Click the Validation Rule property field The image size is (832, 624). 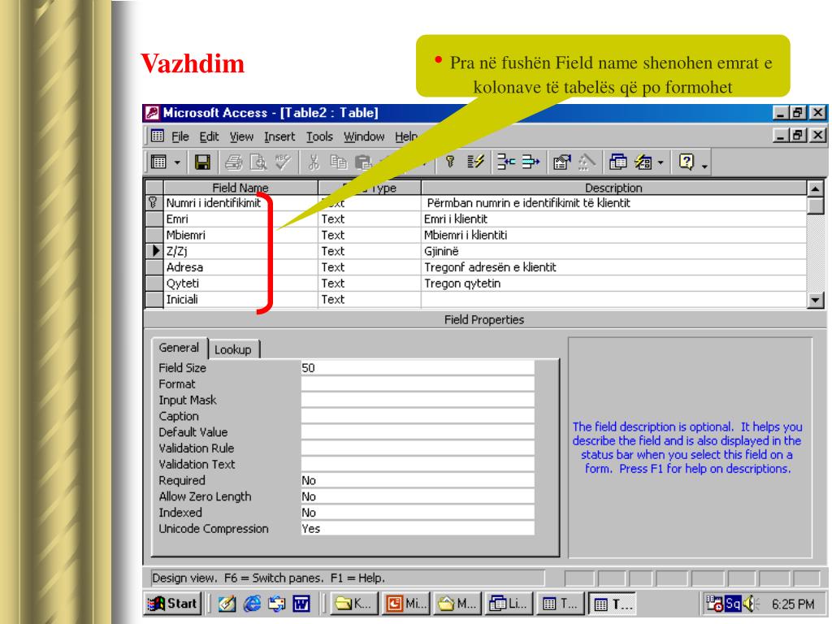click(418, 448)
